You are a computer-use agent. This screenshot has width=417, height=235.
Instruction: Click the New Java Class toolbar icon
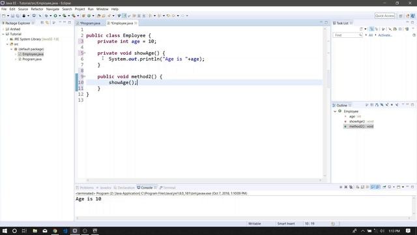(x=89, y=16)
